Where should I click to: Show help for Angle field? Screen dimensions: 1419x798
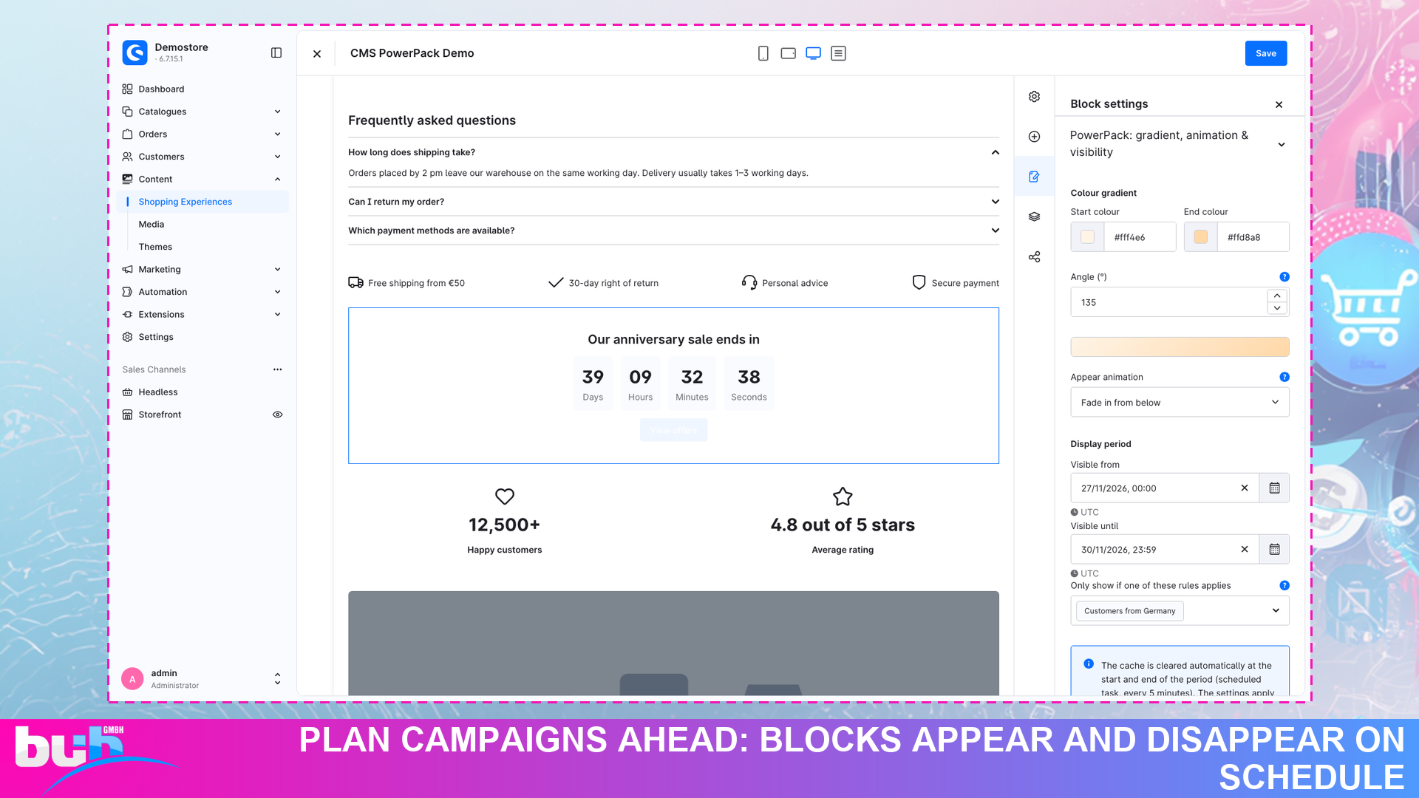(1284, 277)
